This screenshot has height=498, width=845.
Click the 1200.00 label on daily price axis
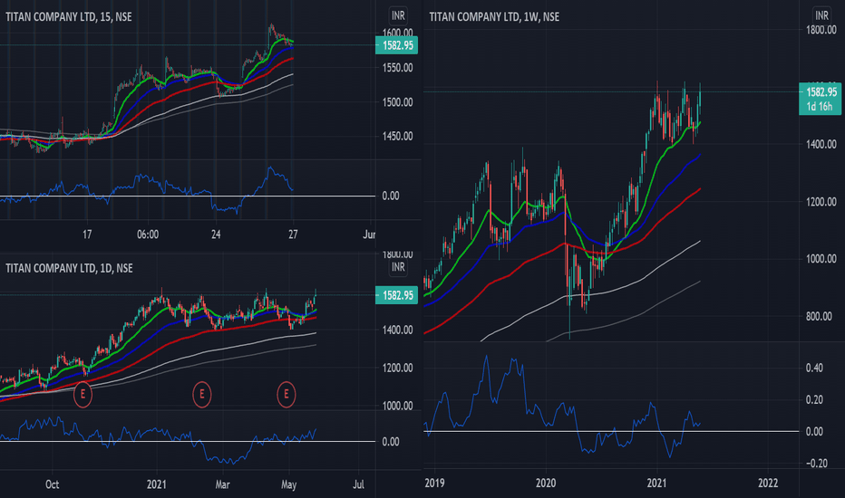[398, 369]
